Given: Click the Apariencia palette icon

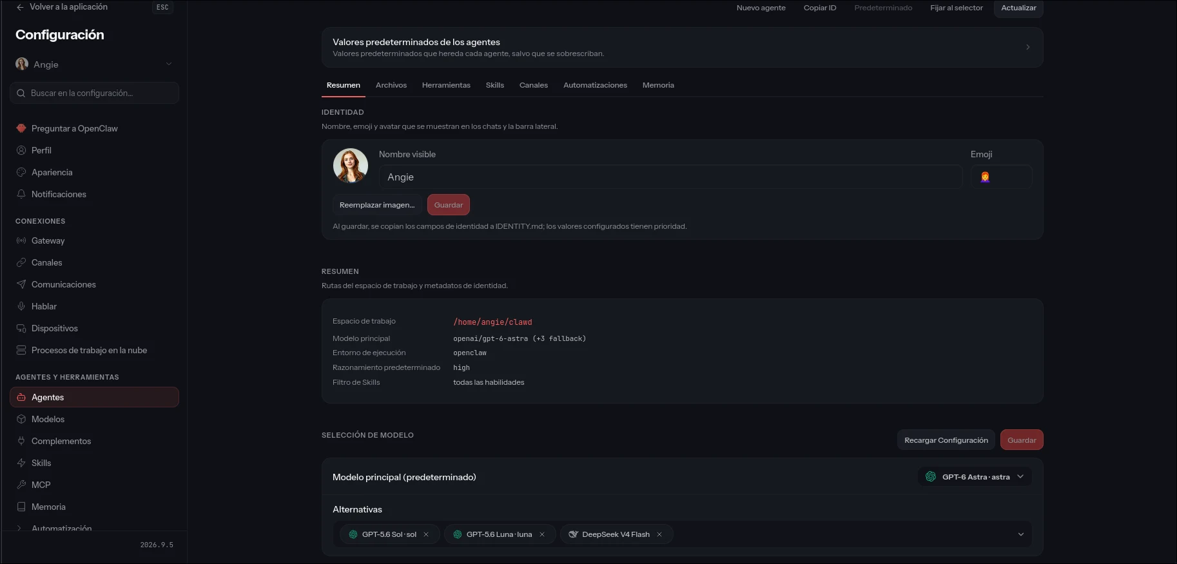Looking at the screenshot, I should click(21, 172).
